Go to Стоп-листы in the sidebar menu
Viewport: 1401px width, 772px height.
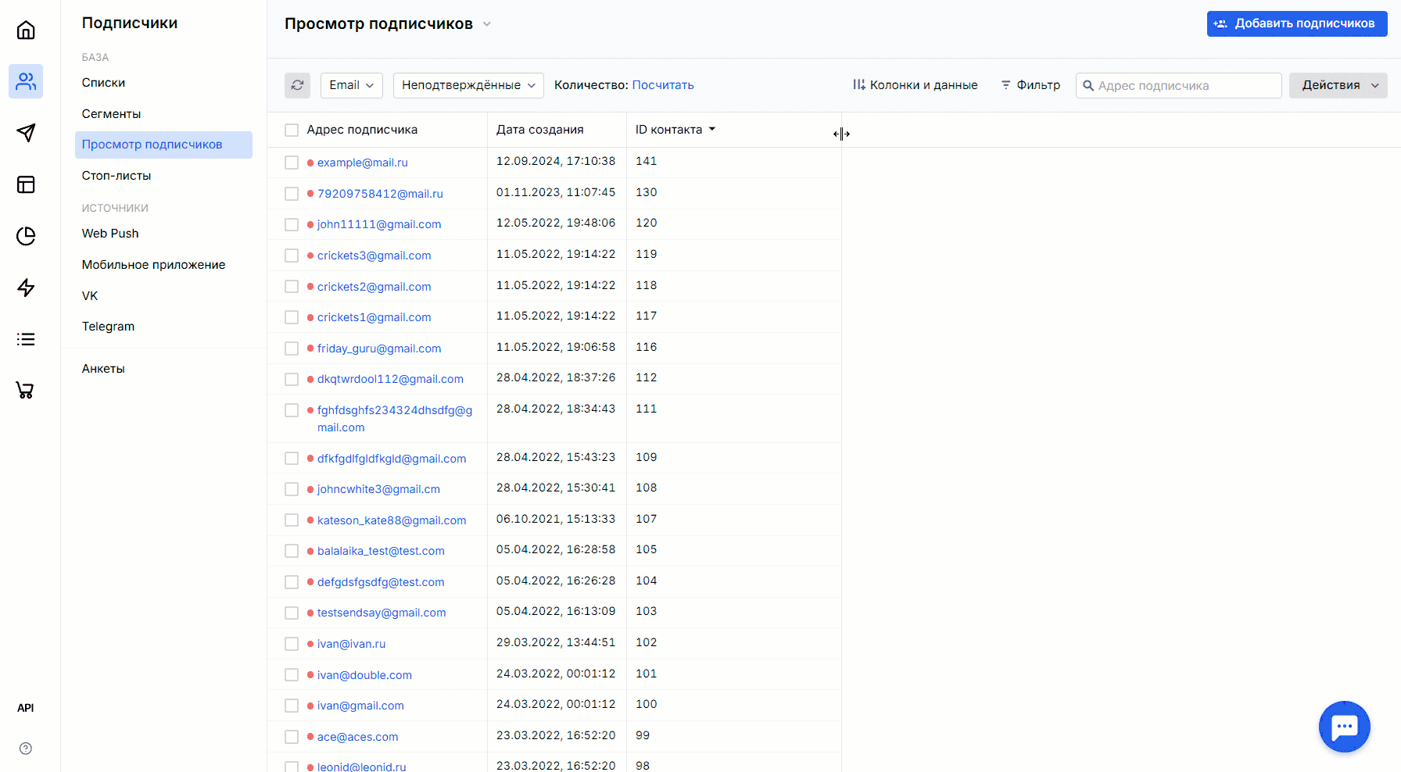(x=116, y=176)
